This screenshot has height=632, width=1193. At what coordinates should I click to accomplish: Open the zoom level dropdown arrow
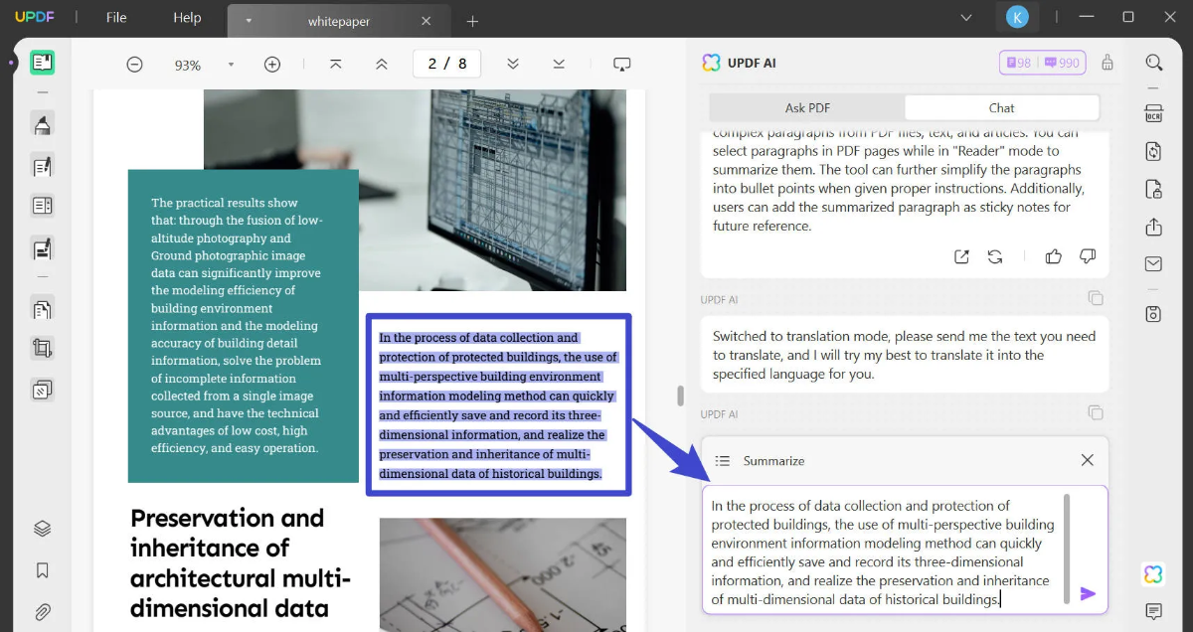(231, 65)
